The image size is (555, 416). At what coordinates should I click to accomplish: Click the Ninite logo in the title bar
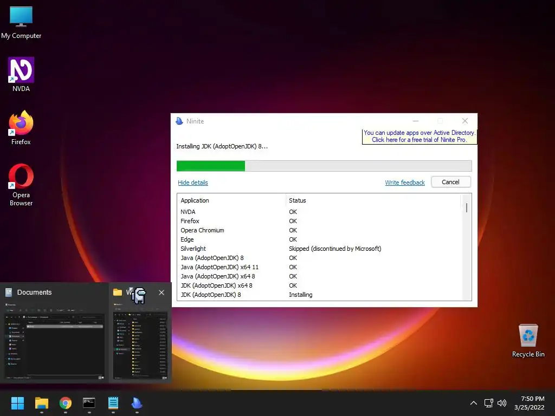tap(179, 121)
